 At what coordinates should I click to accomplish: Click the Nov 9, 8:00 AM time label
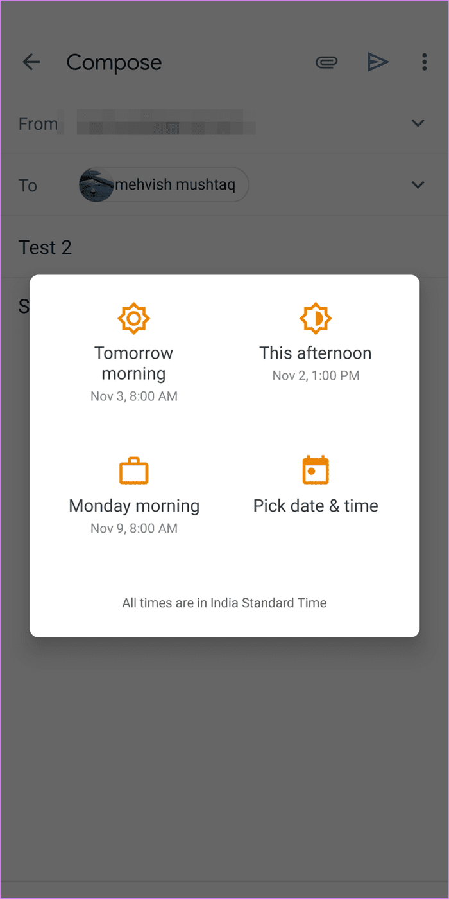[x=134, y=529]
